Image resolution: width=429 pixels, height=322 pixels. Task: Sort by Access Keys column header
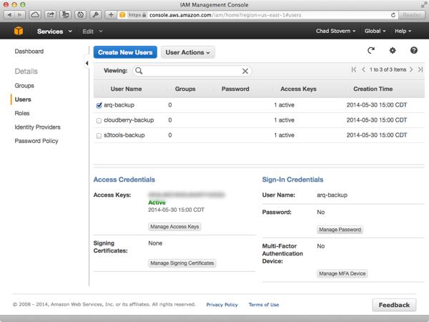coord(298,89)
